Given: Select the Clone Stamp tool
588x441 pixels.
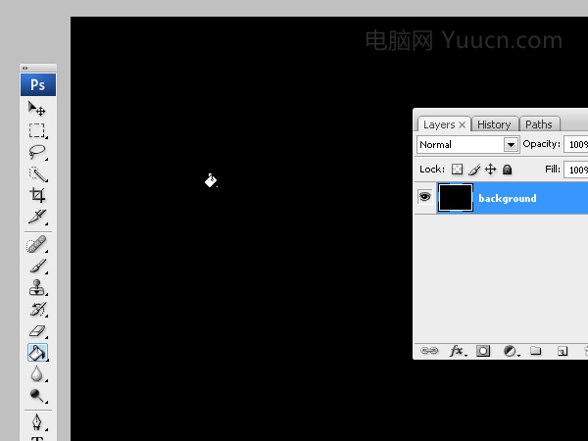Looking at the screenshot, I should (37, 287).
